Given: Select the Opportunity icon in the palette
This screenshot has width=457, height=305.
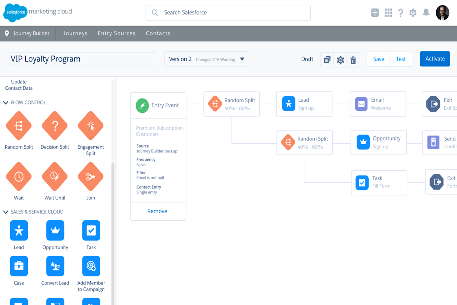Looking at the screenshot, I should tap(55, 230).
